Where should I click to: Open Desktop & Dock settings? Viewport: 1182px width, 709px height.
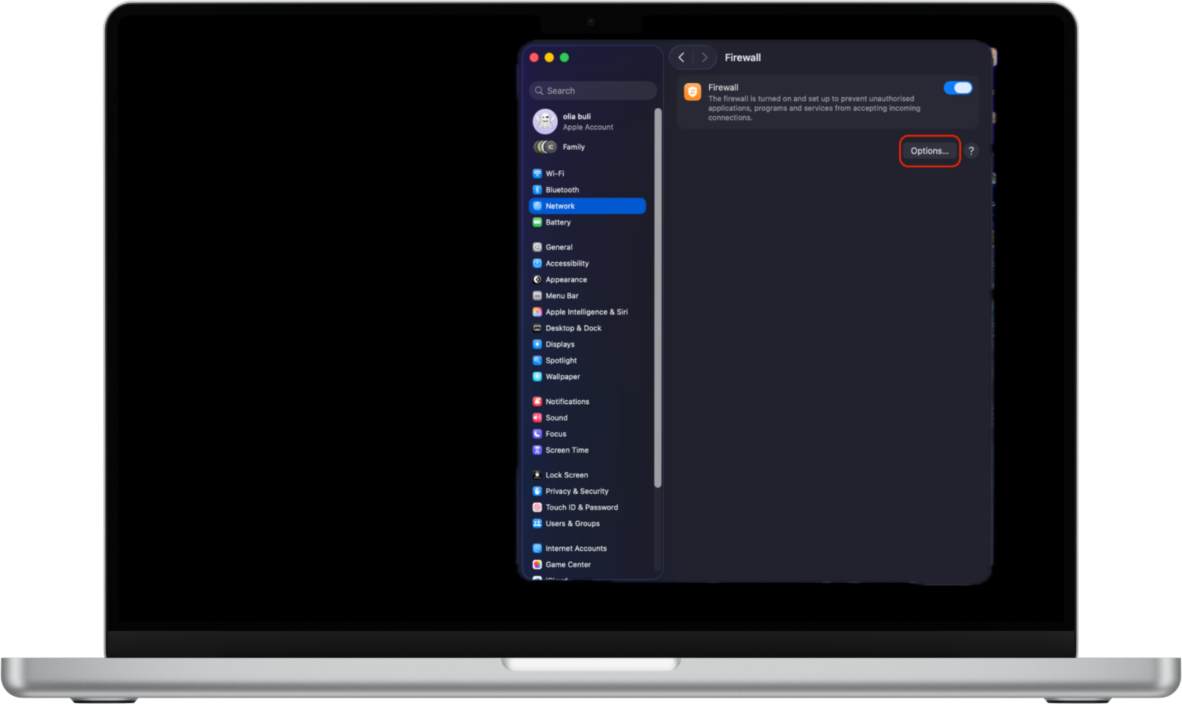(574, 328)
